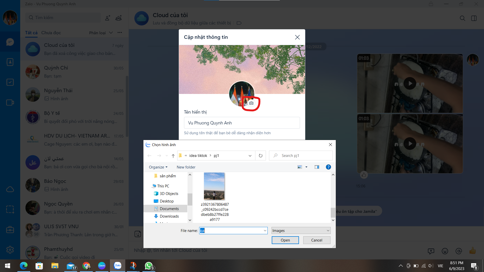
Task: Click the up-folder arrow in file dialog
Action: (173, 156)
